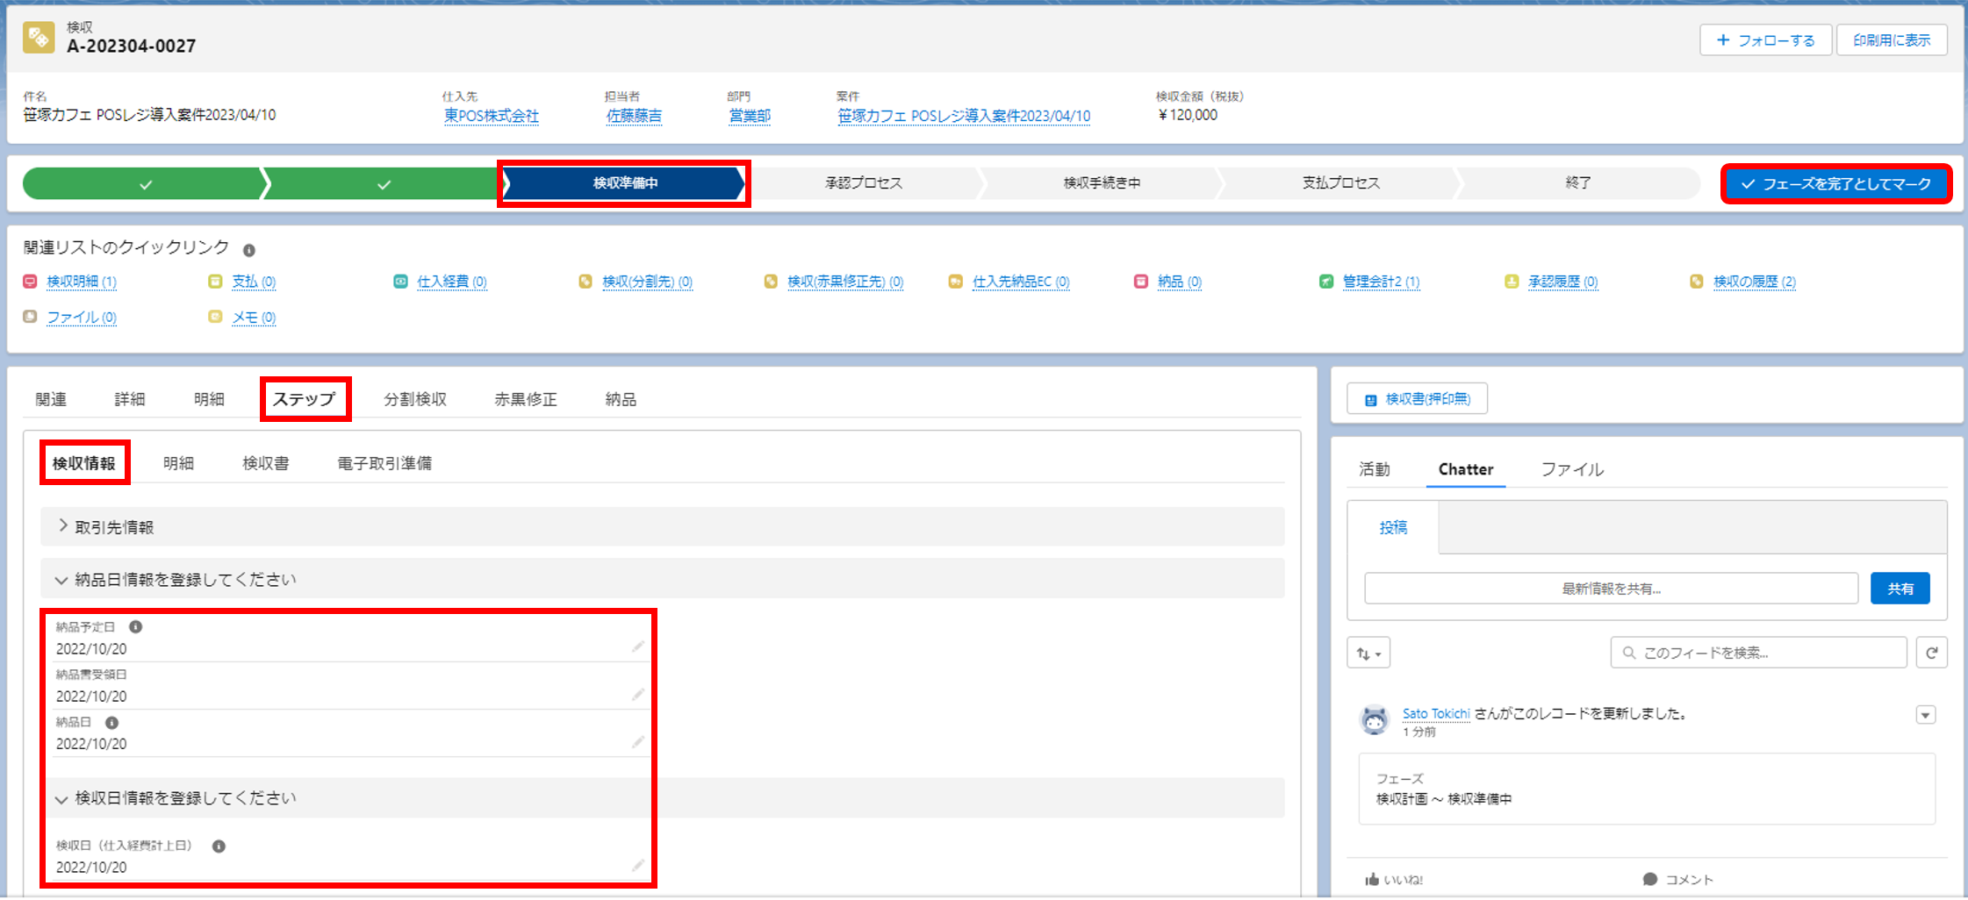This screenshot has height=900, width=1968.
Task: Edit 納品予定日 with its pencil icon
Action: [x=638, y=646]
